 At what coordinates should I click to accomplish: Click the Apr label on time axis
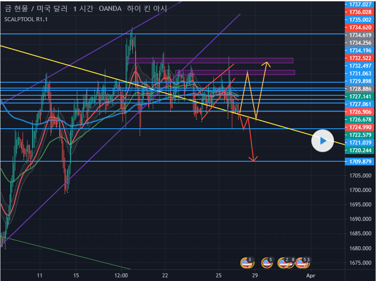coord(310,275)
